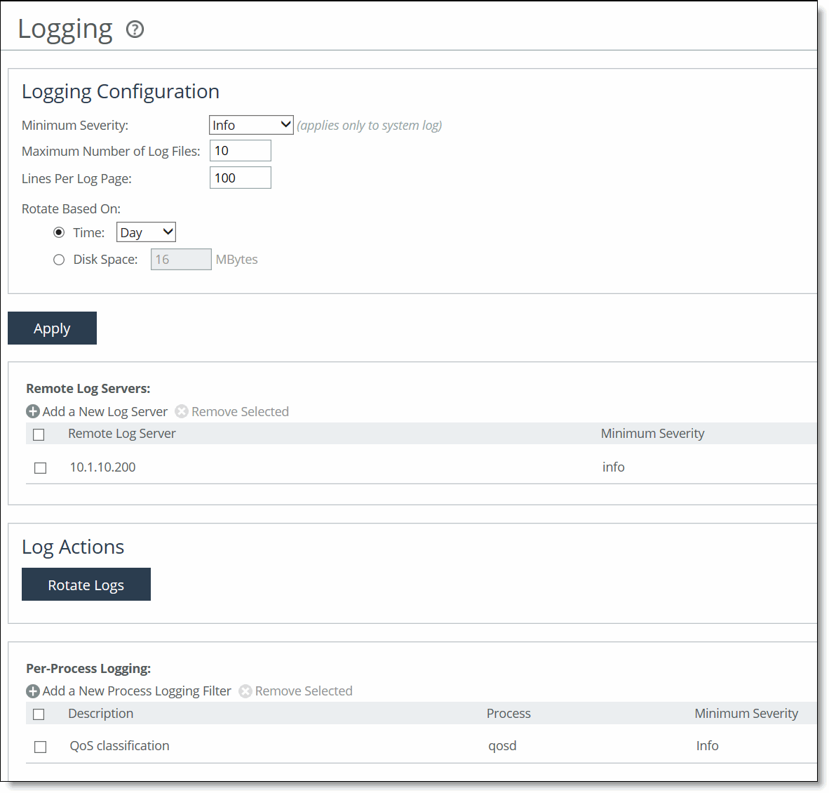Screen dimensions: 829x793
Task: Open the Logging help icon
Action: (134, 29)
